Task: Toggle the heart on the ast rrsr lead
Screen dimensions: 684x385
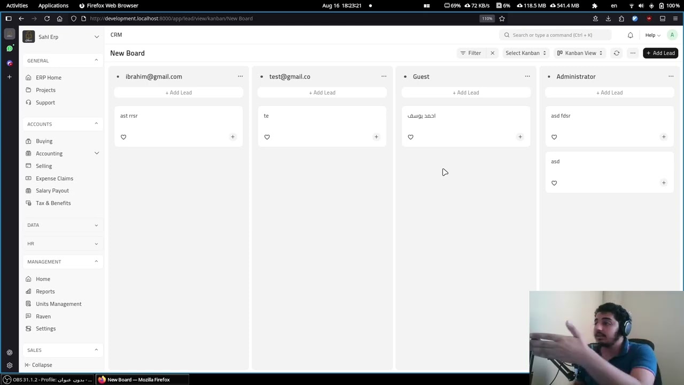Action: [123, 137]
